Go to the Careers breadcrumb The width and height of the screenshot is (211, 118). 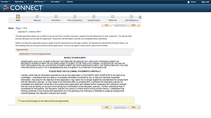coord(70,2)
